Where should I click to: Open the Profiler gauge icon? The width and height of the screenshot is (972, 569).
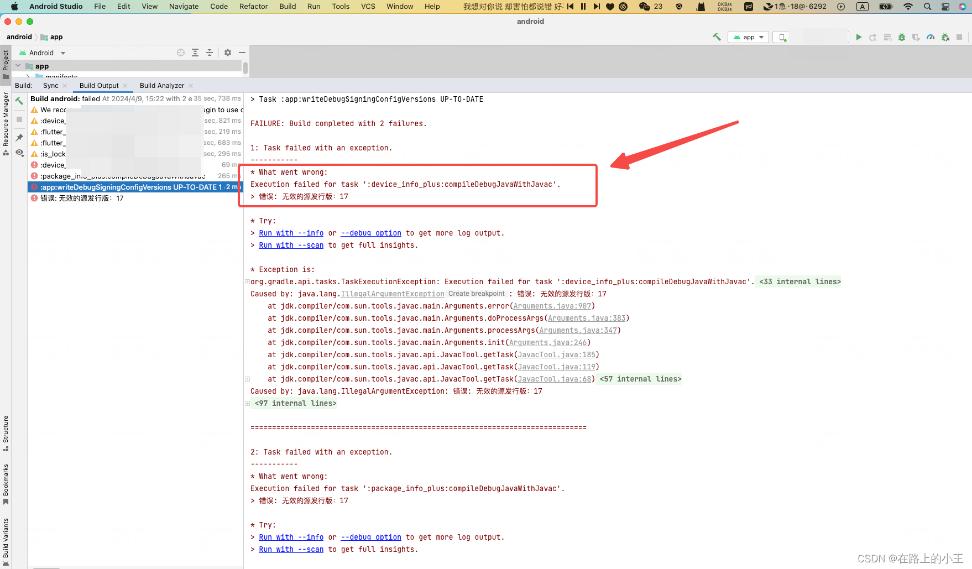coord(931,37)
